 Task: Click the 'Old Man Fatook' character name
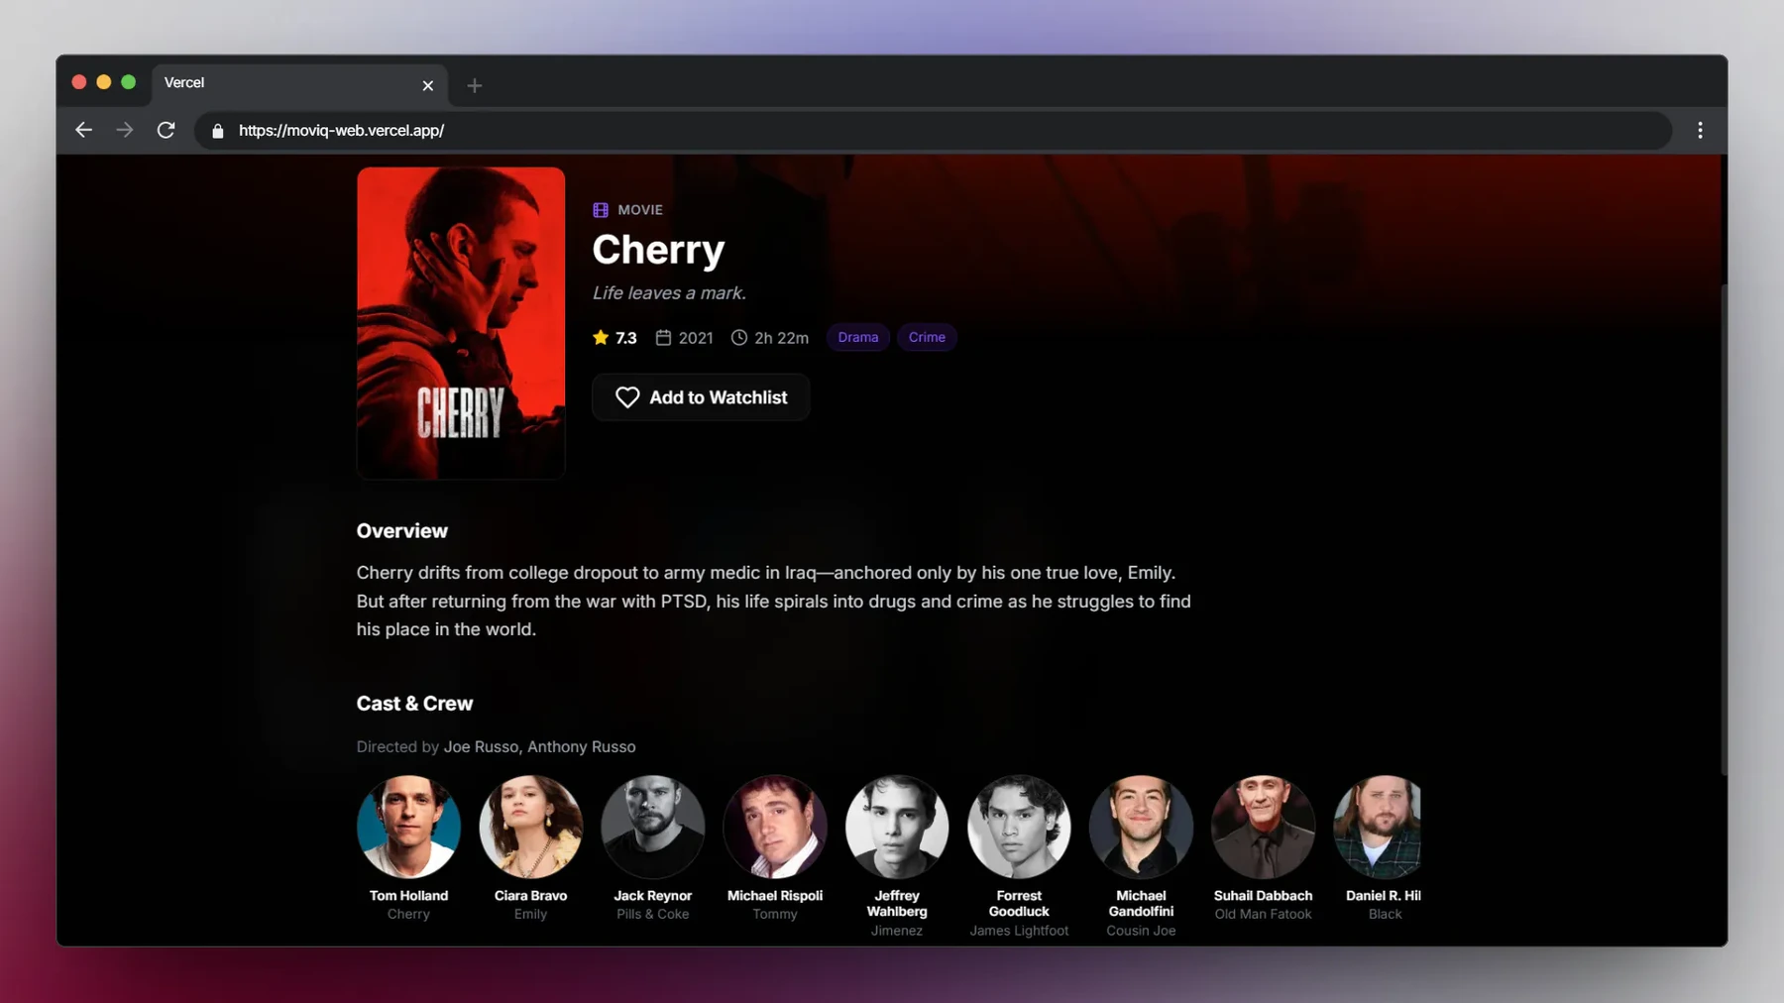pos(1263,915)
